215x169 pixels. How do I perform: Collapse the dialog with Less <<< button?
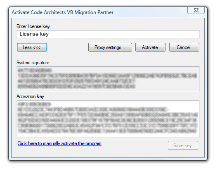click(x=32, y=47)
